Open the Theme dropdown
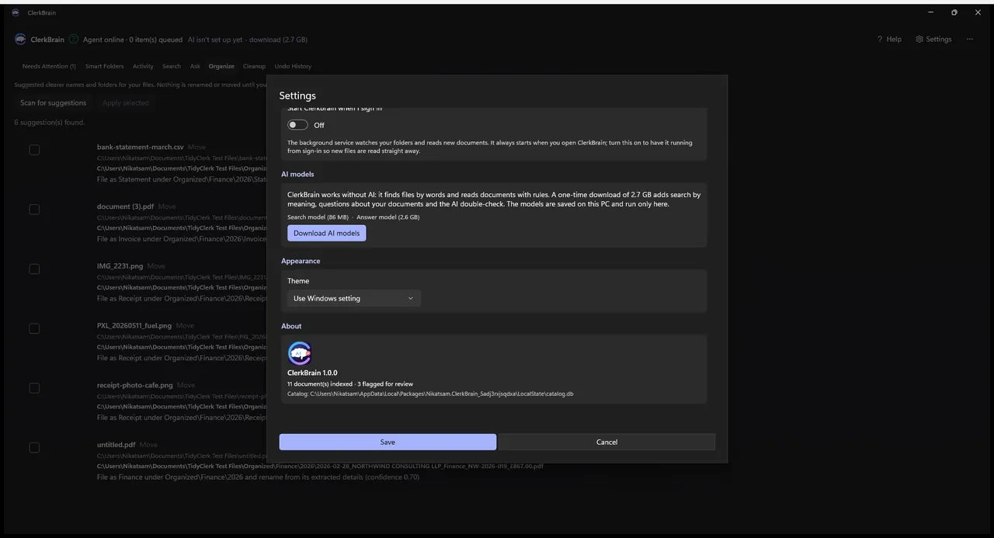Image resolution: width=994 pixels, height=538 pixels. click(354, 298)
